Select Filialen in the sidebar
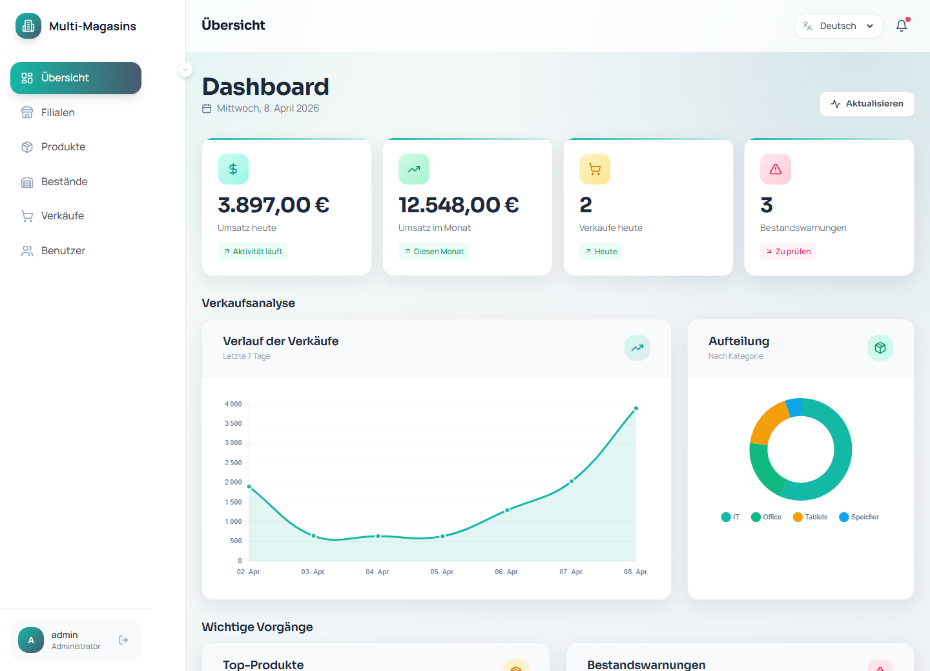930x671 pixels. [x=57, y=112]
